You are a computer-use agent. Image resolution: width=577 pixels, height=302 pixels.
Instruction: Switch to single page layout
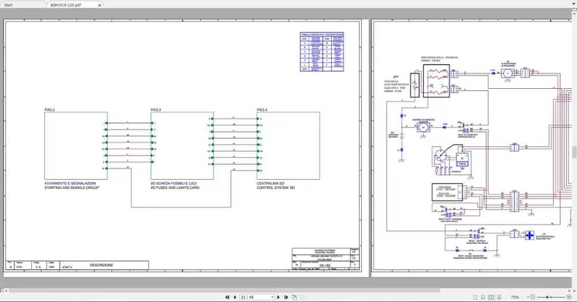click(x=475, y=297)
